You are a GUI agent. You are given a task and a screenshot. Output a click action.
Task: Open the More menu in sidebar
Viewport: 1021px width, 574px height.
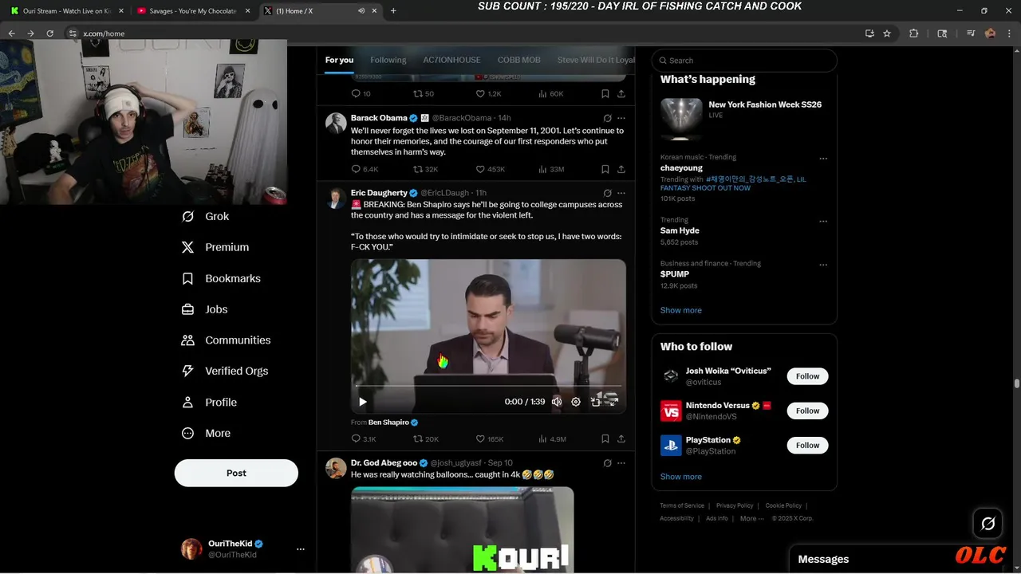pos(207,433)
